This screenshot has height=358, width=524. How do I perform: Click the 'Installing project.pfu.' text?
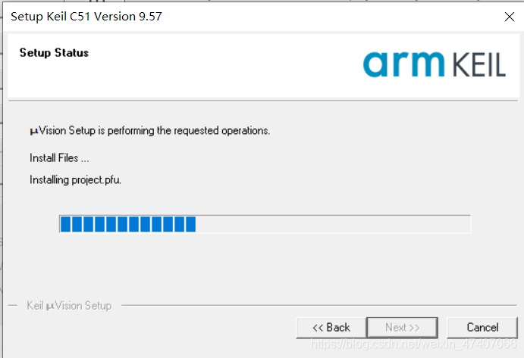coord(75,180)
